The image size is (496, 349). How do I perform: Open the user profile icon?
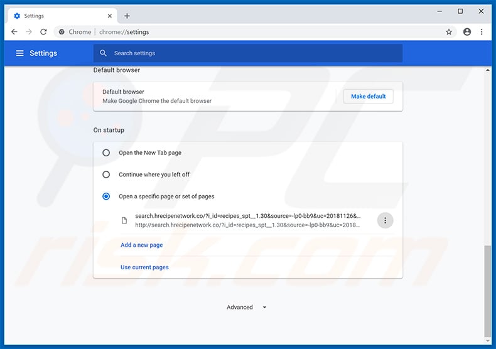click(467, 31)
